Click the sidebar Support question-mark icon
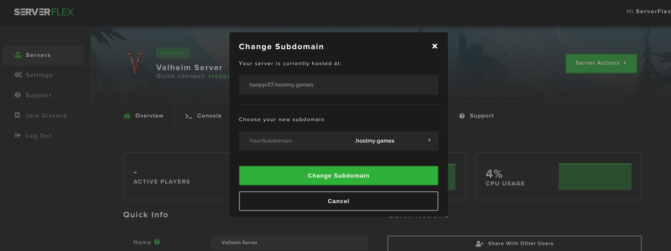This screenshot has width=671, height=251. click(x=18, y=95)
